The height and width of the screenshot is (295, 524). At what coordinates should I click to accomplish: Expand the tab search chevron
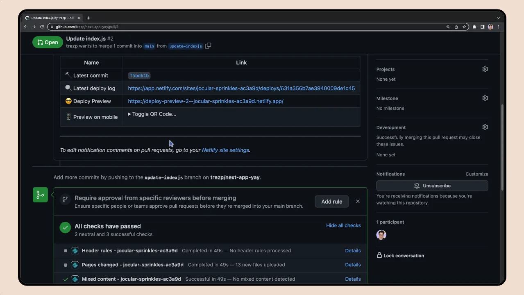pos(499,18)
